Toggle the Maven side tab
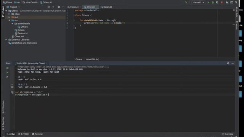The image size is (244, 137). click(x=237, y=25)
